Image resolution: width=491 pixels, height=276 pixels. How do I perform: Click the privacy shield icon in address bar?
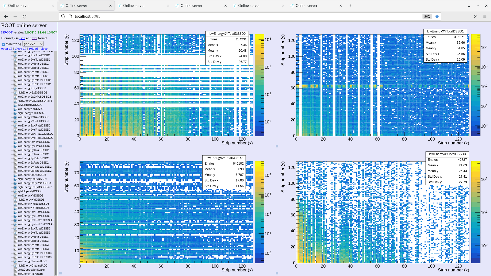(63, 16)
